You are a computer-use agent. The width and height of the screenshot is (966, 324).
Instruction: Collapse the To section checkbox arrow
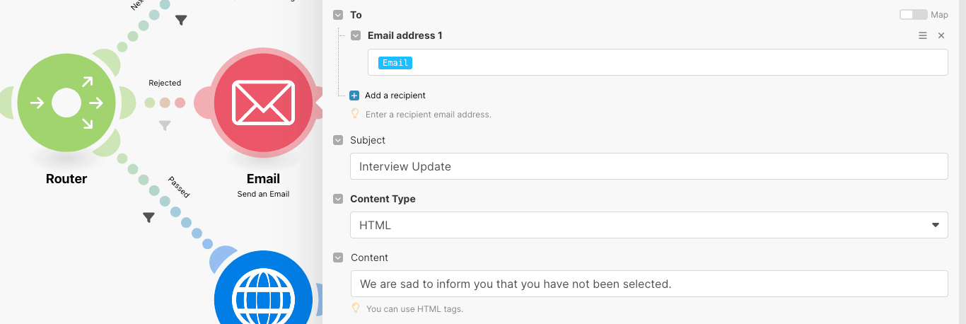click(338, 15)
